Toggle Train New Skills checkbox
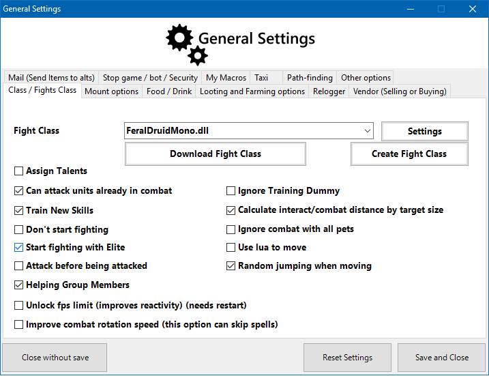This screenshot has width=489, height=376. point(19,210)
